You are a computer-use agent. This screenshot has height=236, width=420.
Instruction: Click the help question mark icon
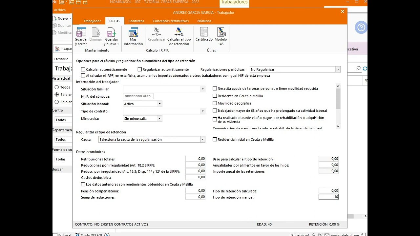[361, 28]
